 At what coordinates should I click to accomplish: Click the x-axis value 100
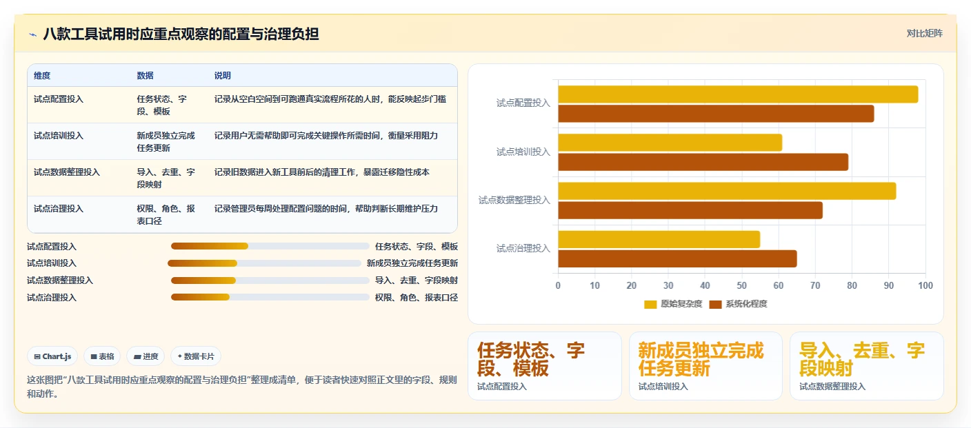[925, 286]
